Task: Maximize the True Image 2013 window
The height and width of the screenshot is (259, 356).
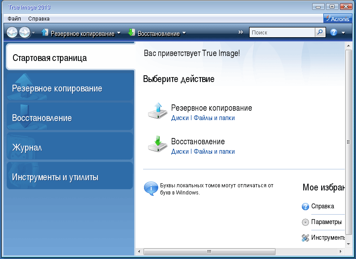Action: pyautogui.click(x=332, y=7)
